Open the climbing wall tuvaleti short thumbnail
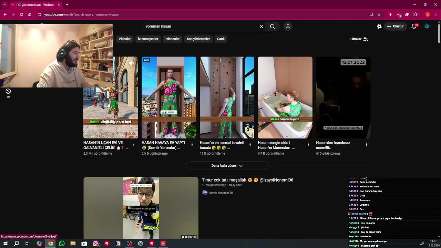 pos(227,97)
